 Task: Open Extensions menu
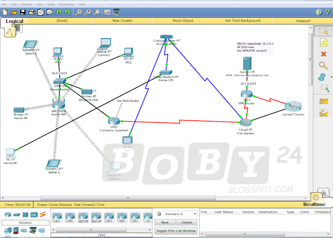tap(67, 4)
